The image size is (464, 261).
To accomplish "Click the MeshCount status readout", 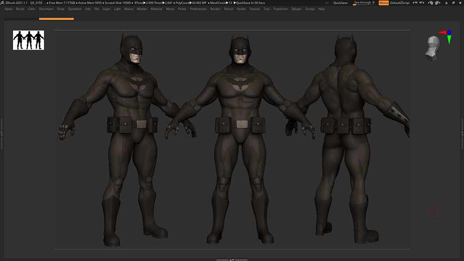I will [x=221, y=3].
